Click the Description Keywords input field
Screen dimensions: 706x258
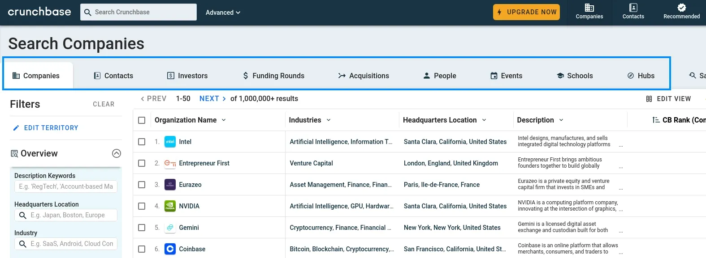click(66, 186)
